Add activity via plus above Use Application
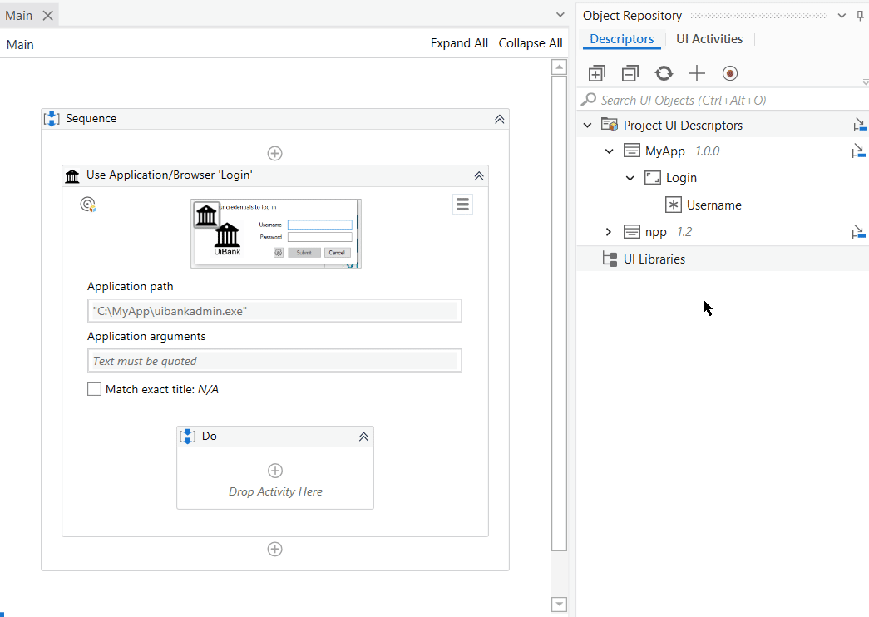This screenshot has width=869, height=617. coord(275,153)
